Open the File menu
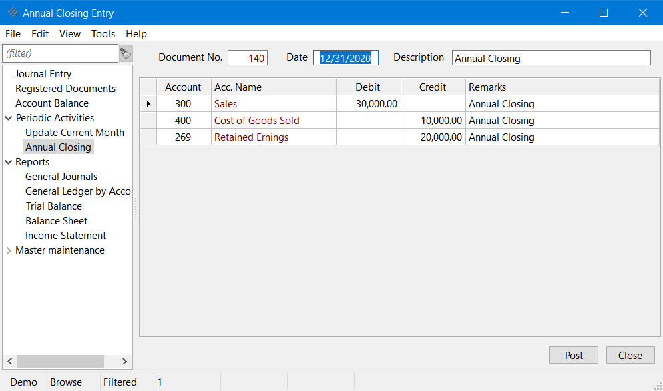Screen dimensions: 663x391 click(x=13, y=34)
